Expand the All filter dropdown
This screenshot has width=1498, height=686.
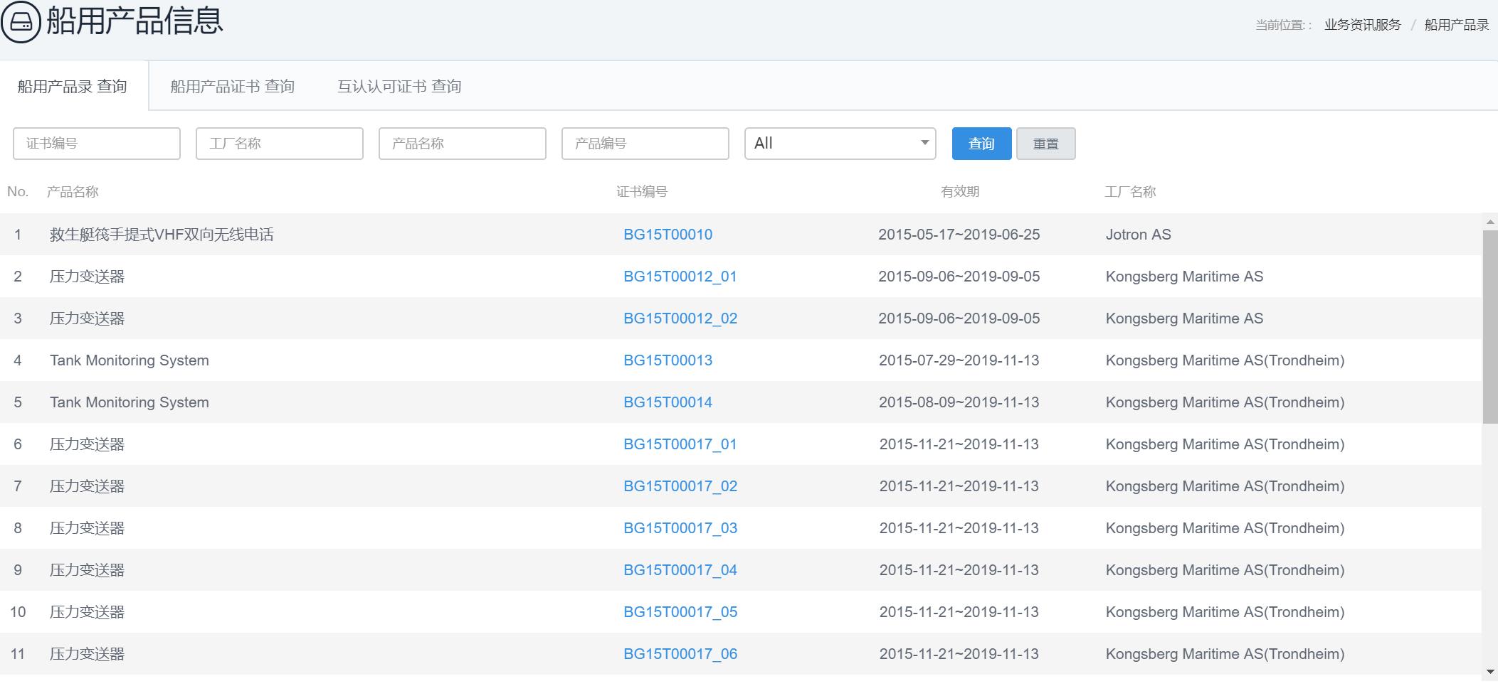pyautogui.click(x=840, y=144)
